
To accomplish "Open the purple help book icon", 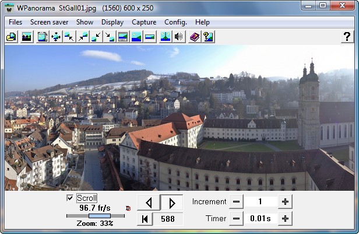I will pyautogui.click(x=195, y=37).
